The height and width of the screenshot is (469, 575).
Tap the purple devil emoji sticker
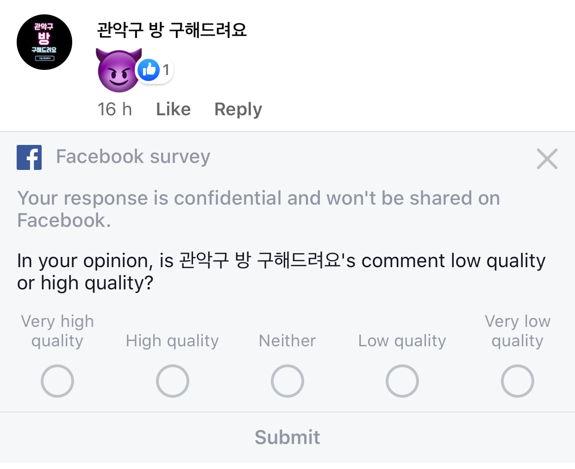tap(118, 70)
